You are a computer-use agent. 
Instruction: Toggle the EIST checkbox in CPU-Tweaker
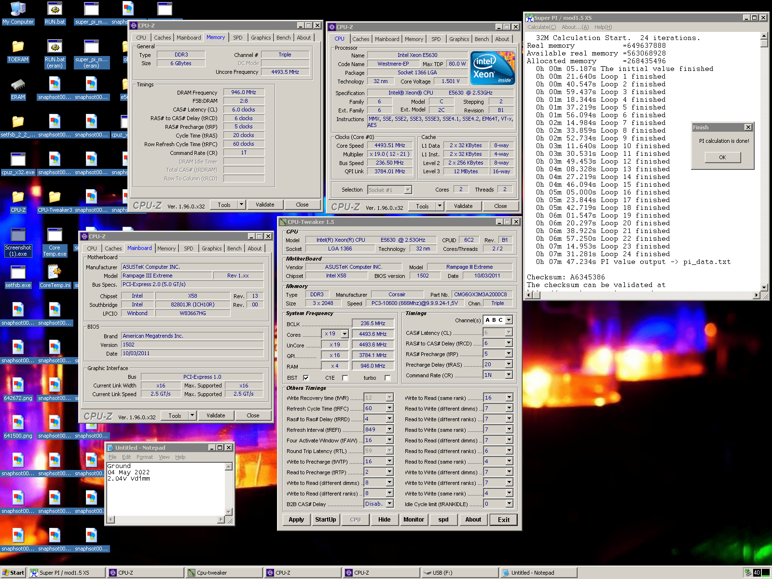[x=306, y=378]
